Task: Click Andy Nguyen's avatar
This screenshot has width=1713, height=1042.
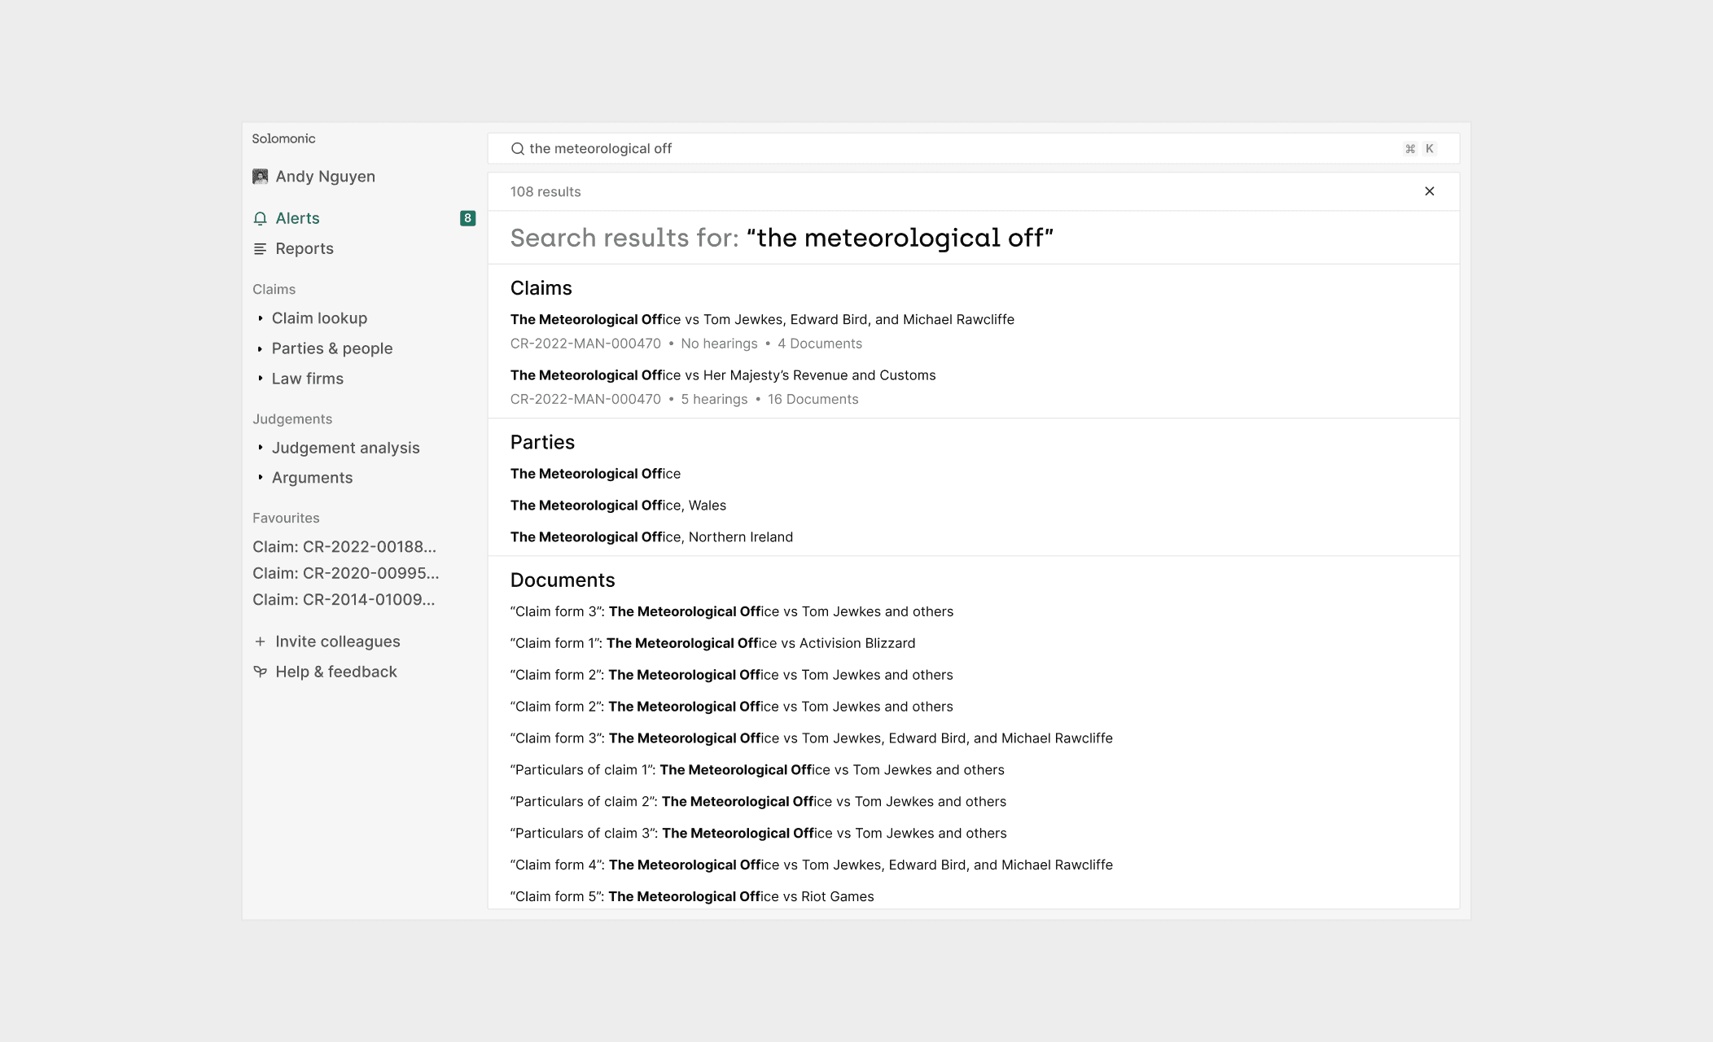Action: (261, 177)
